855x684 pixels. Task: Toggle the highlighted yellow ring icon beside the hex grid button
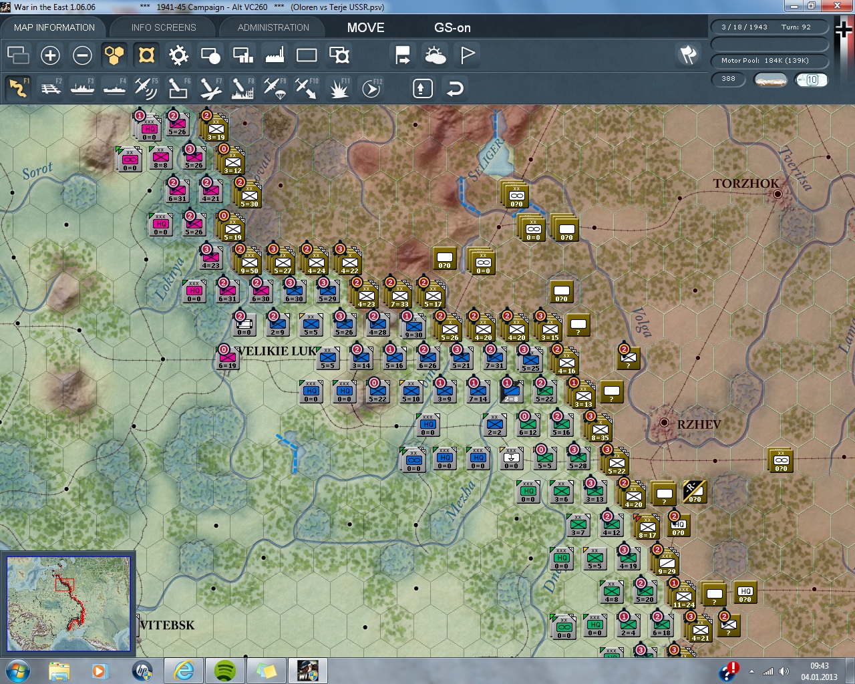coord(146,55)
